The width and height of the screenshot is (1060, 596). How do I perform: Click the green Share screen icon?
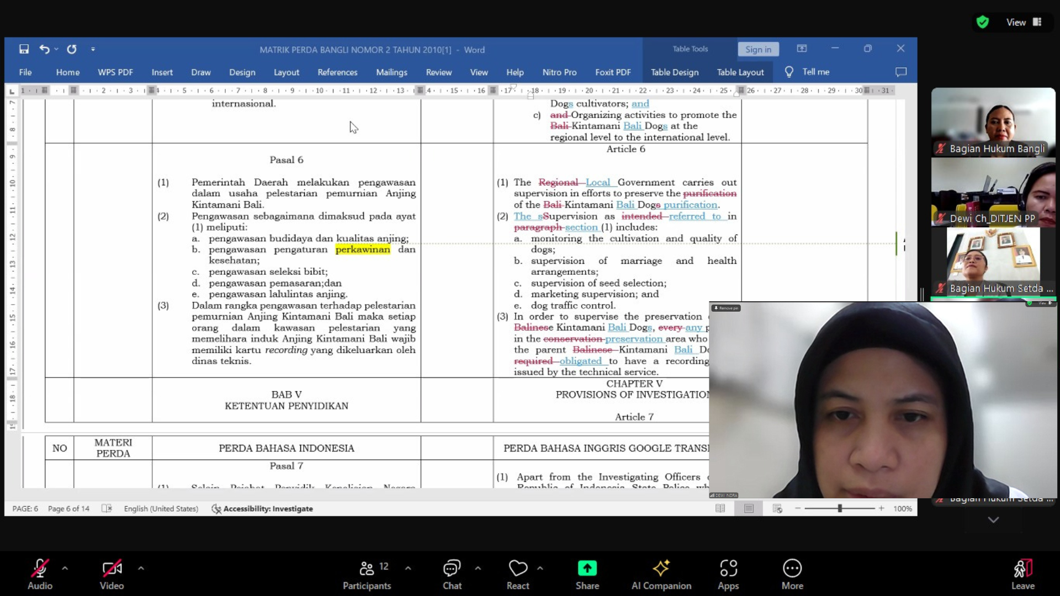(587, 568)
